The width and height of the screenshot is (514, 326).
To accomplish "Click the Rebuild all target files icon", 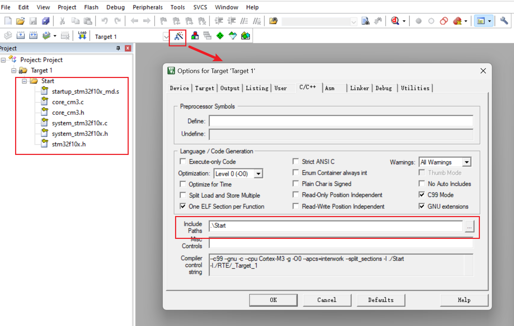I will pyautogui.click(x=33, y=35).
